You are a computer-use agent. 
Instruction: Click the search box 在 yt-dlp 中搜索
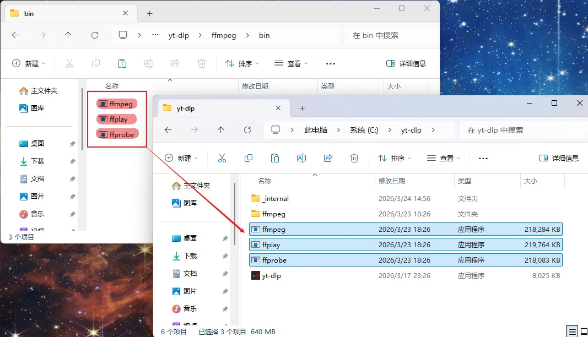click(x=524, y=130)
